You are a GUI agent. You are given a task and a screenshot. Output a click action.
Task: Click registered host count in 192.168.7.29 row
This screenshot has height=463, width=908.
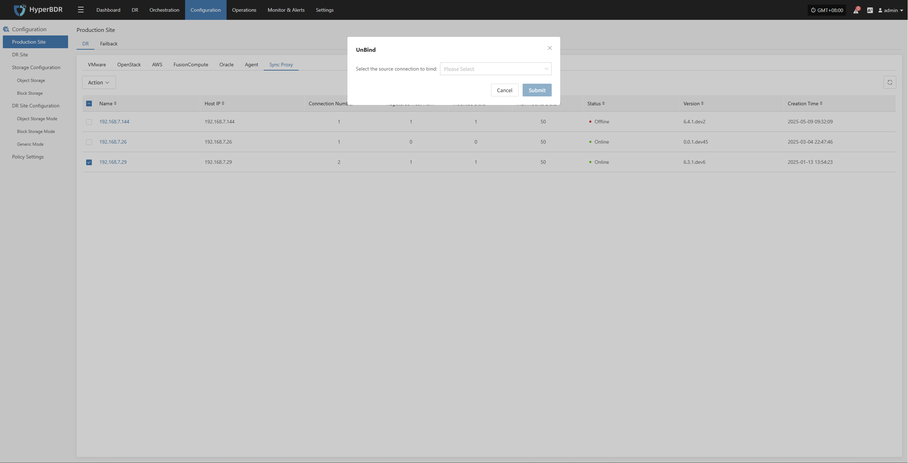(411, 162)
